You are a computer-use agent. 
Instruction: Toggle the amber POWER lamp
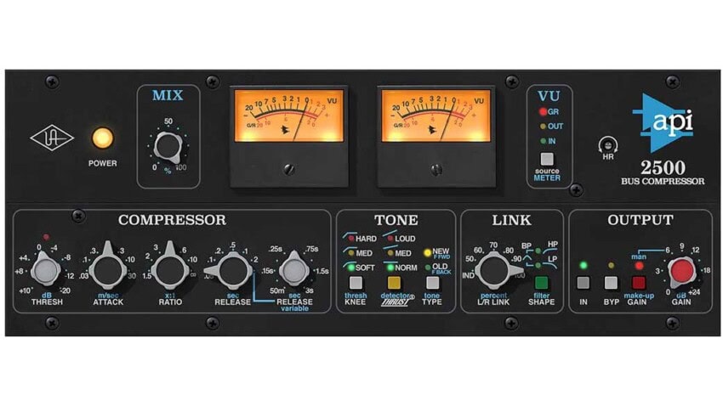point(102,138)
